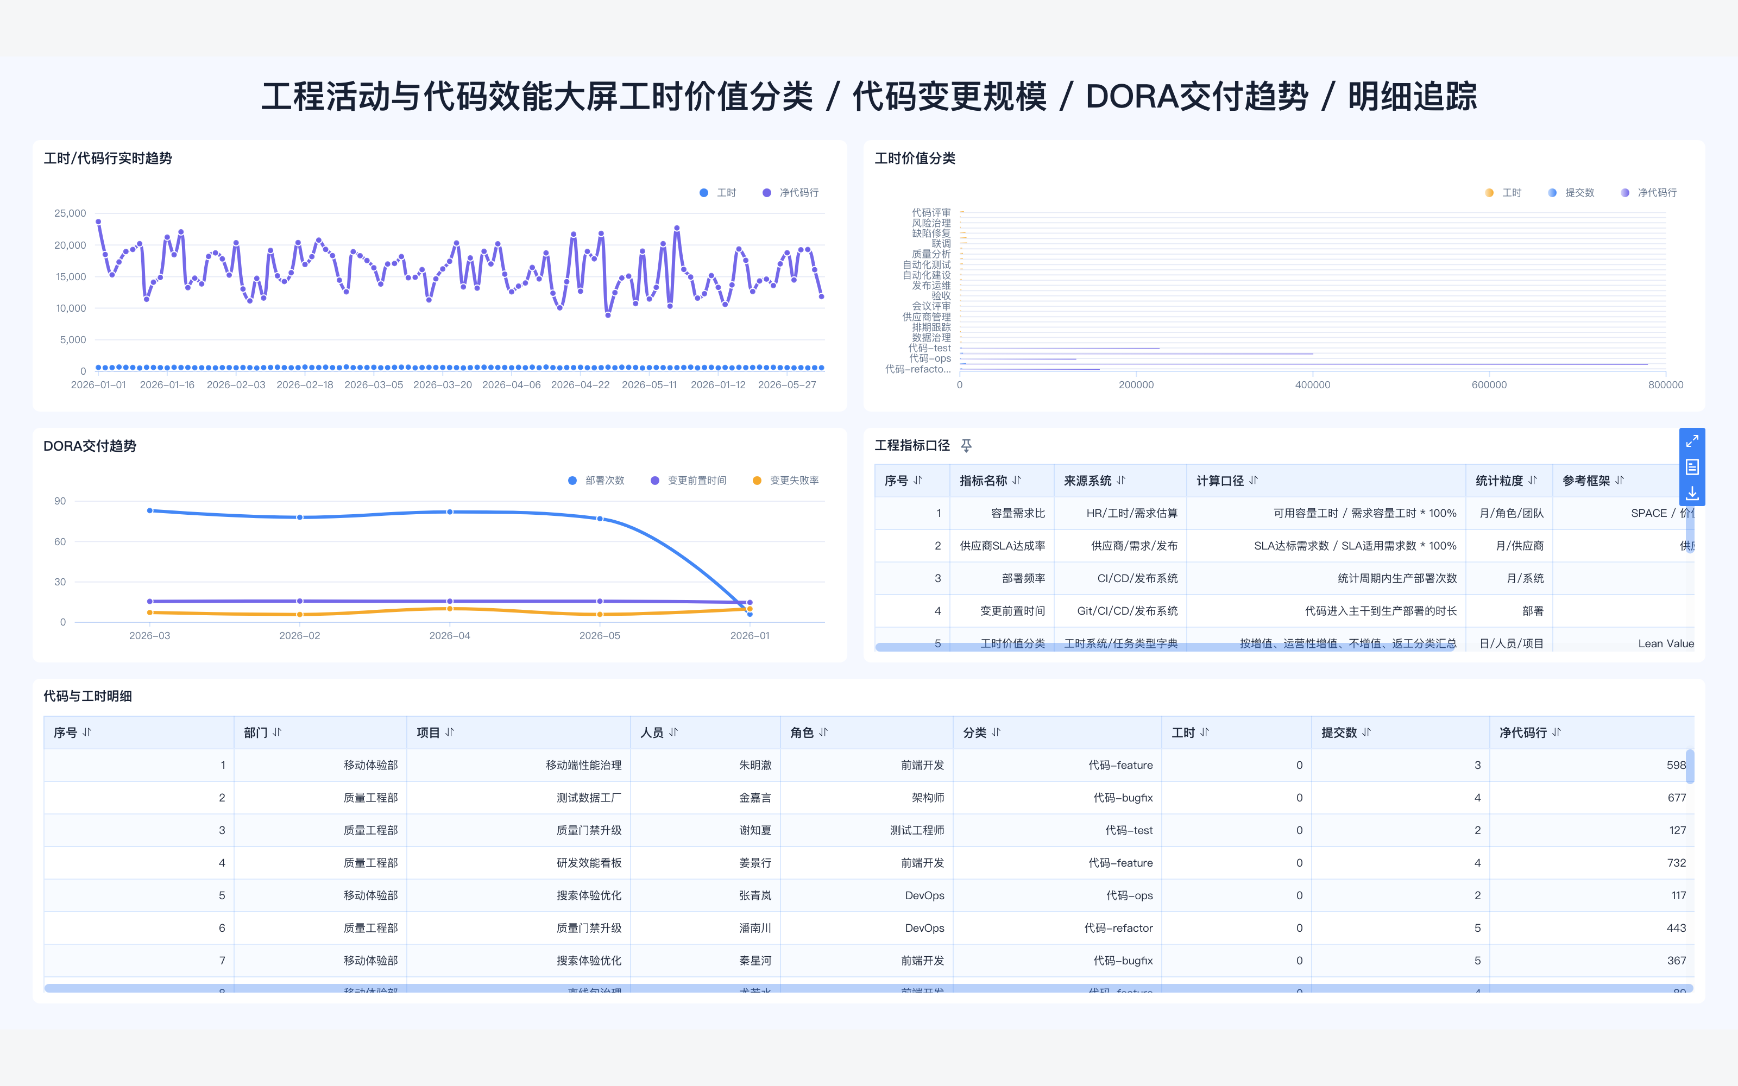The image size is (1738, 1086).
Task: Toggle 工时 legend in 工时价值分类 chart
Action: [x=1503, y=192]
